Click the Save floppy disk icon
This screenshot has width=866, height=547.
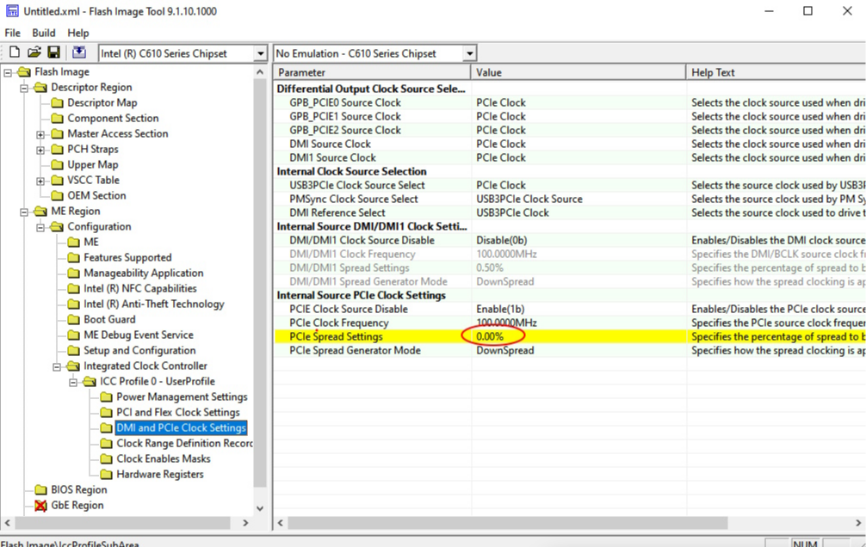tap(53, 52)
